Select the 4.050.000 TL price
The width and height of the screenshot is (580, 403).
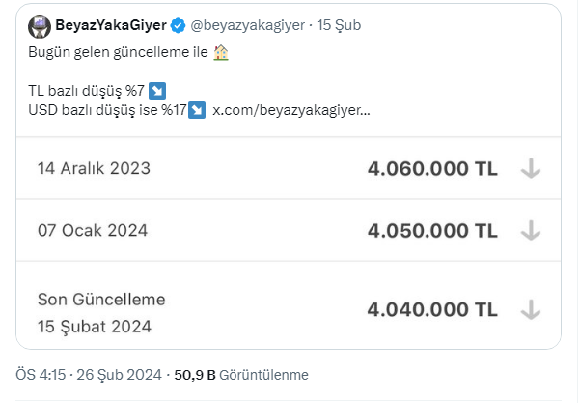pos(432,231)
